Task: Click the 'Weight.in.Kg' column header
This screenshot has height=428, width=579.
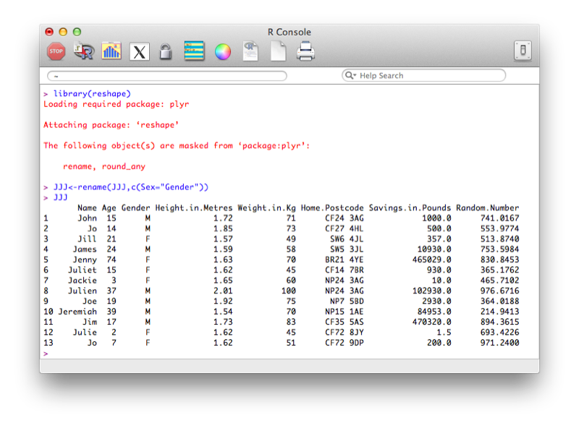Action: pyautogui.click(x=266, y=207)
